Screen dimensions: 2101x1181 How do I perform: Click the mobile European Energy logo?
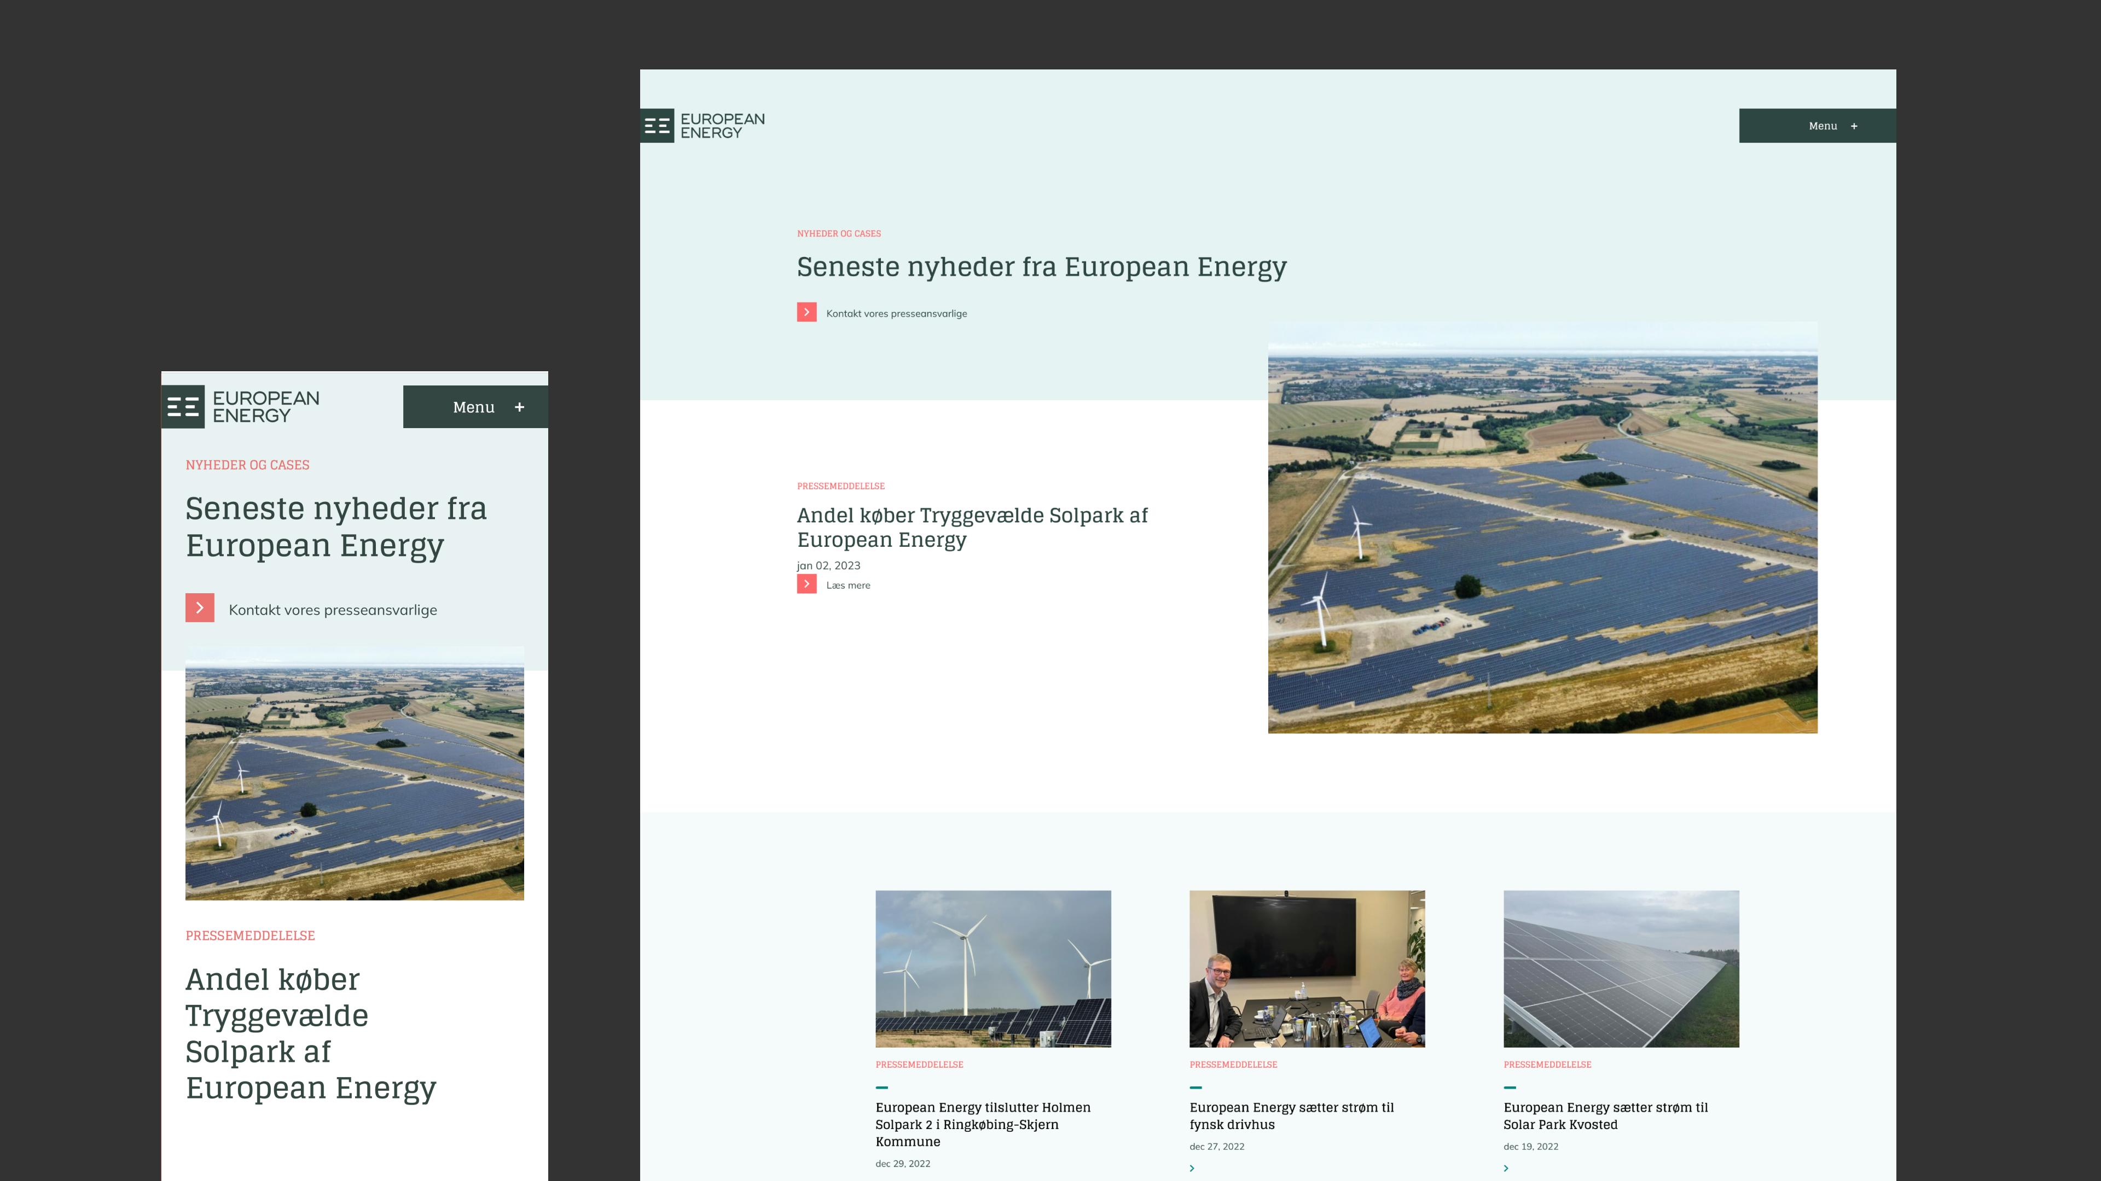click(x=241, y=407)
